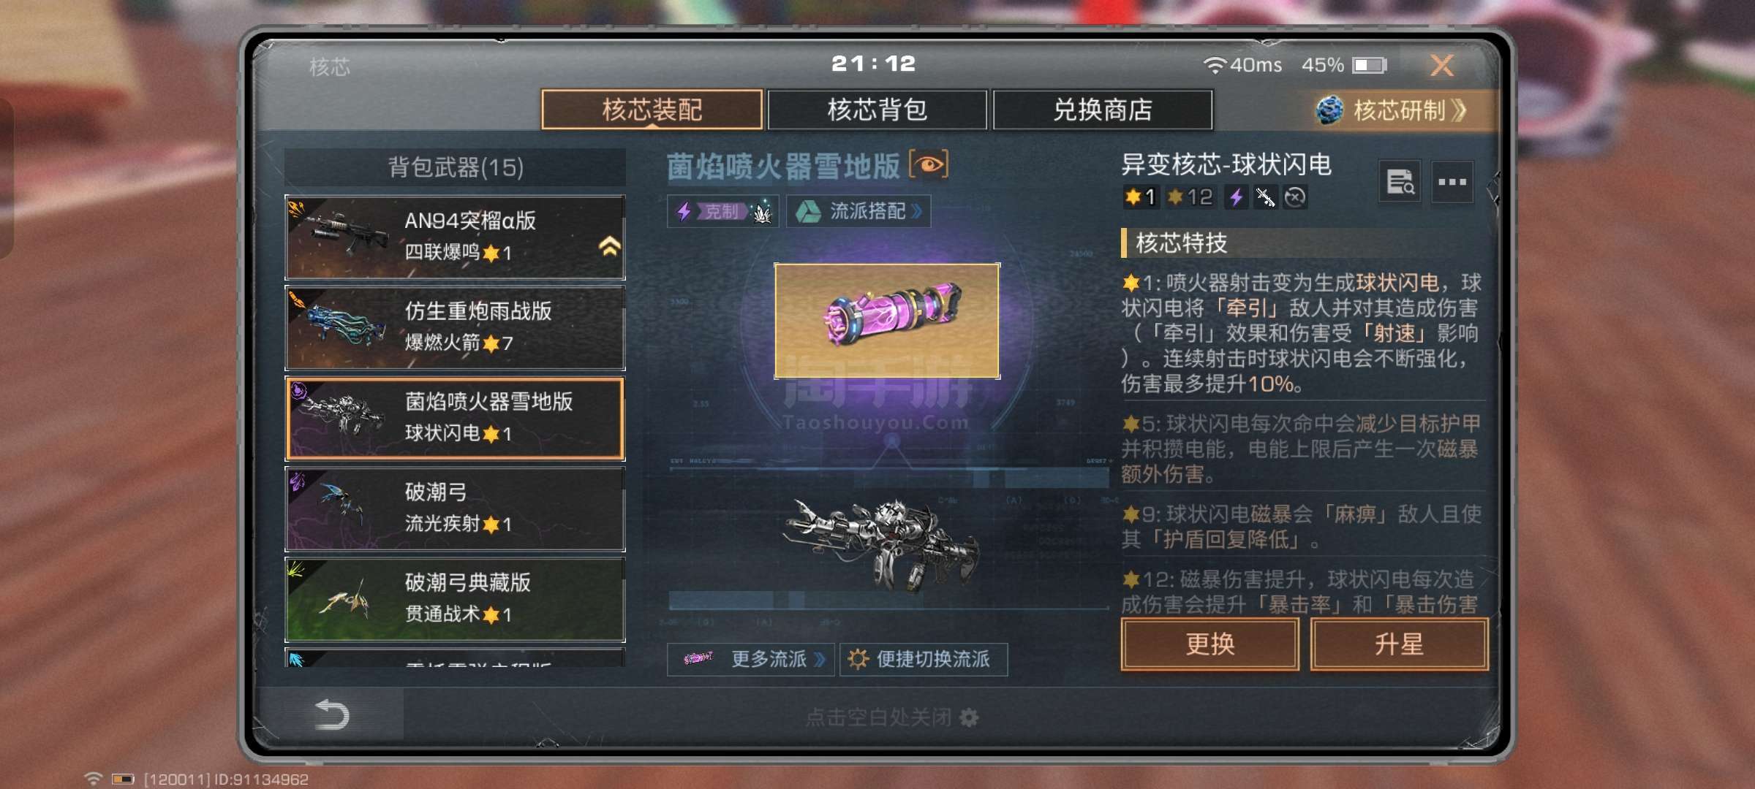Click the circular cross icon under core name
This screenshot has width=1755, height=789.
1295,197
